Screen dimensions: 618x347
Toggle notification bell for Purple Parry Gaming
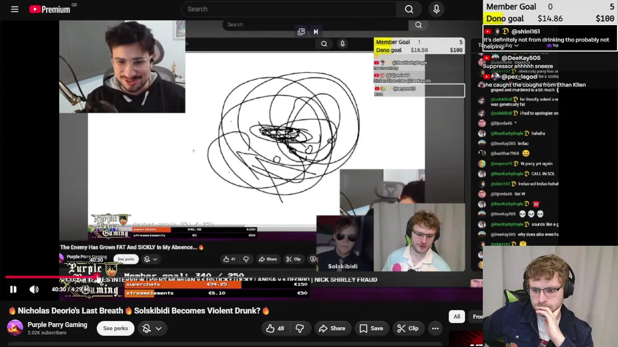click(x=146, y=329)
